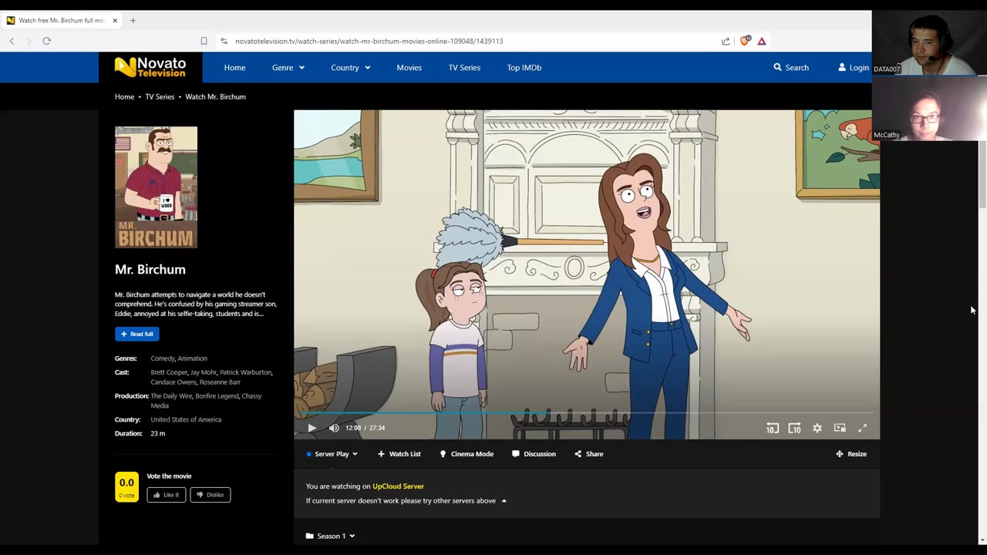Close the Mr. Birchum browser tab
This screenshot has height=555, width=987.
[x=115, y=21]
